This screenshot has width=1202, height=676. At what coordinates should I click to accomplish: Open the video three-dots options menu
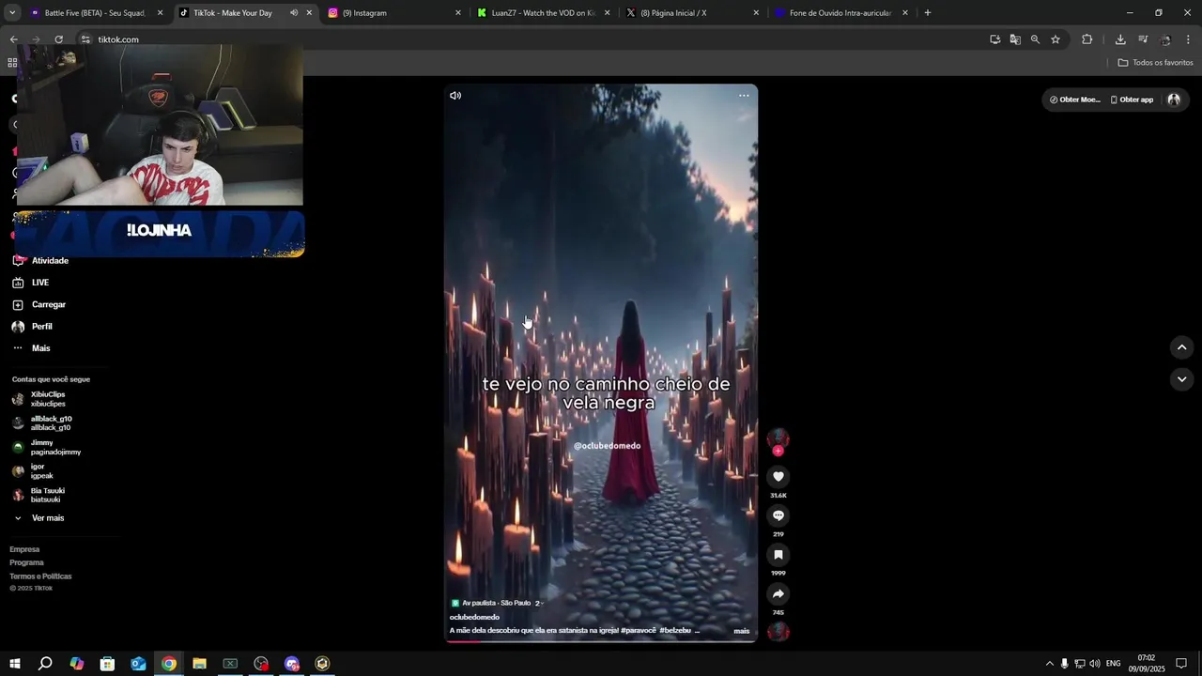(x=744, y=96)
